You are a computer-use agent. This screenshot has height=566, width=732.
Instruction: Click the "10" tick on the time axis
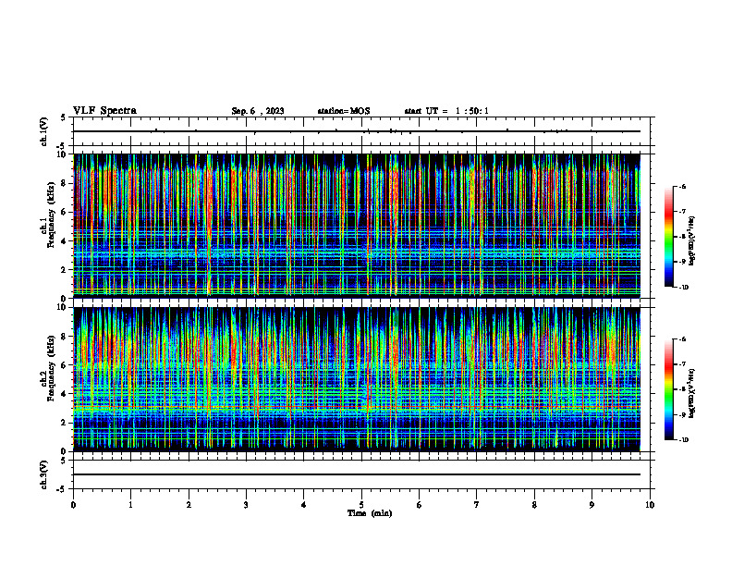pyautogui.click(x=650, y=505)
